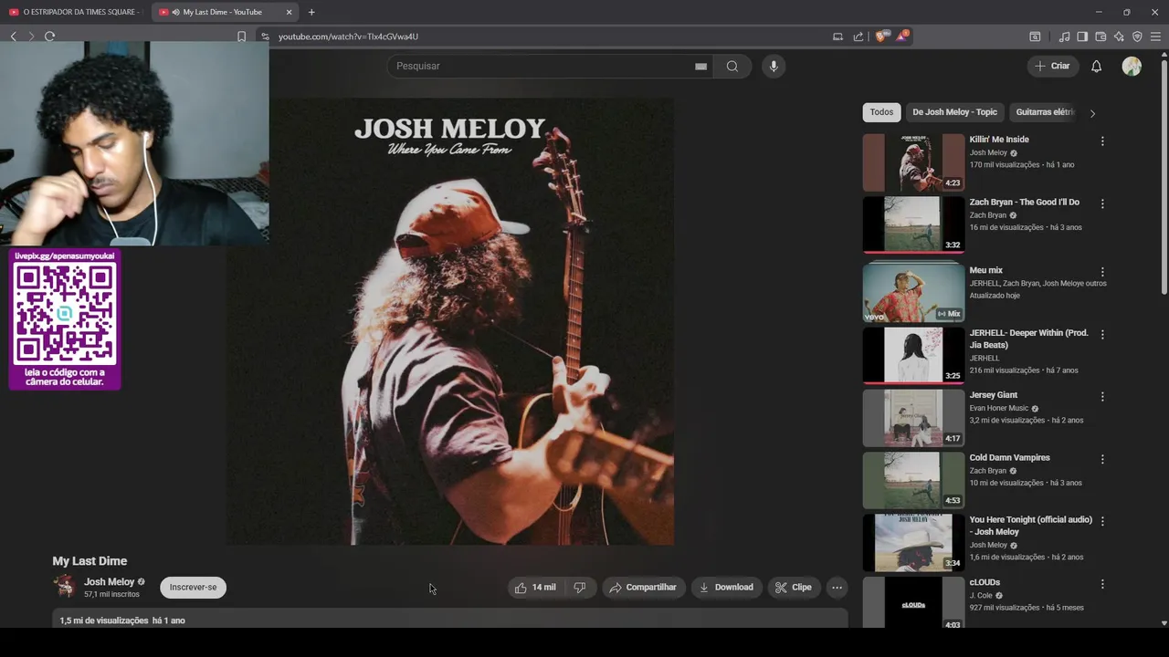The height and width of the screenshot is (657, 1169).
Task: Open Brave Rewards triangle icon
Action: tap(902, 36)
